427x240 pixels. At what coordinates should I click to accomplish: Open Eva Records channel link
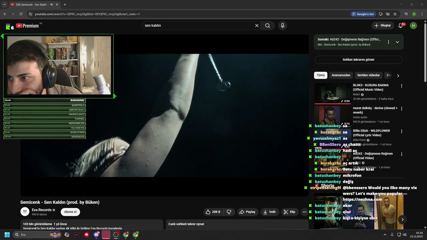[x=42, y=210]
